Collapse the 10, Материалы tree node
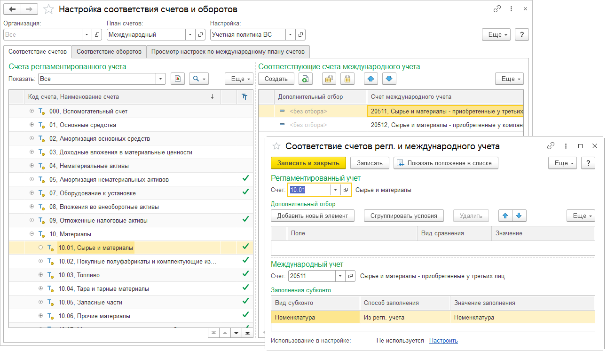Screen dimensions: 607x352 [32, 234]
